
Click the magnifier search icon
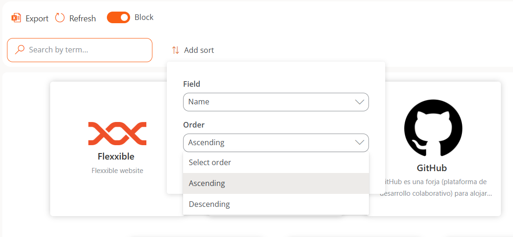click(x=20, y=50)
